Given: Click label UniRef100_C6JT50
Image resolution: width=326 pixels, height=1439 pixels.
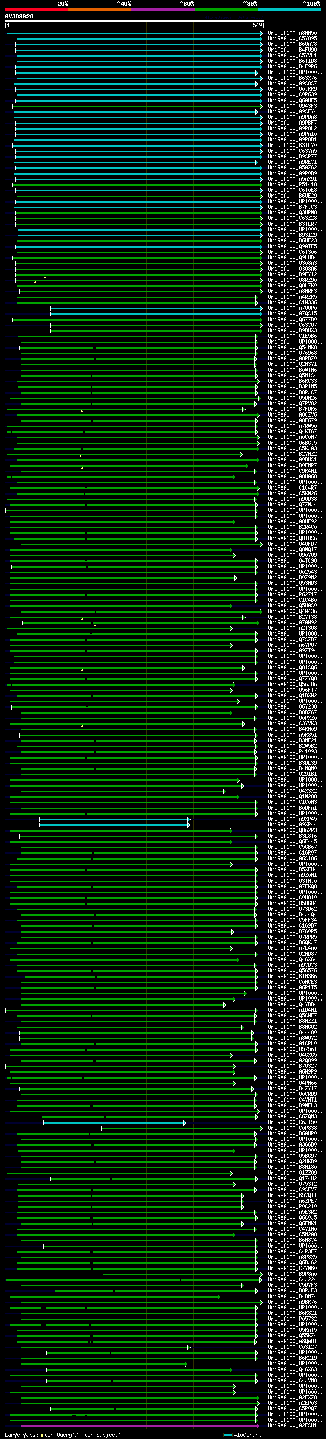Looking at the screenshot, I should pos(292,1121).
